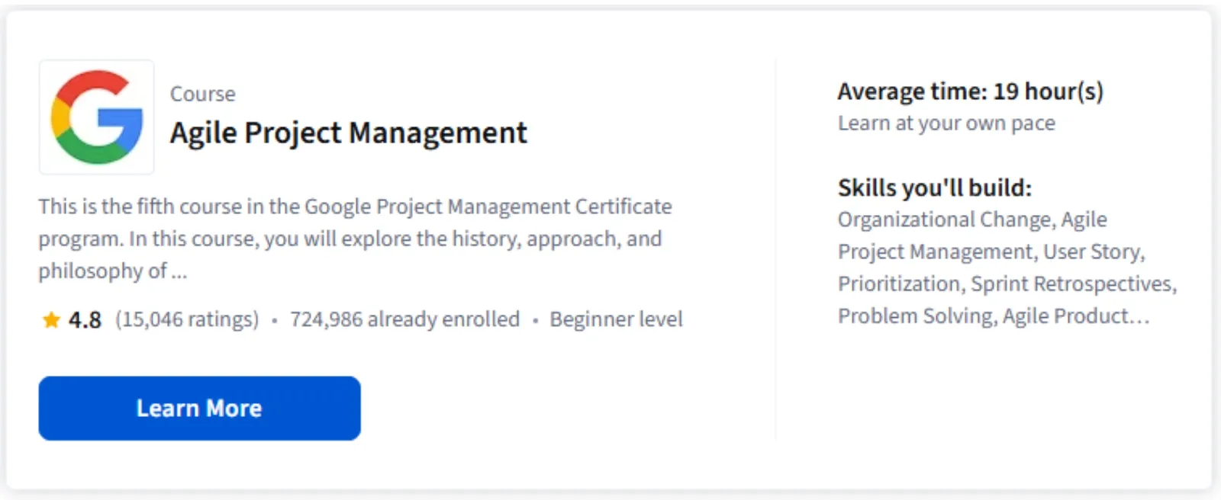
Task: Click the Google logo icon
Action: pos(97,117)
